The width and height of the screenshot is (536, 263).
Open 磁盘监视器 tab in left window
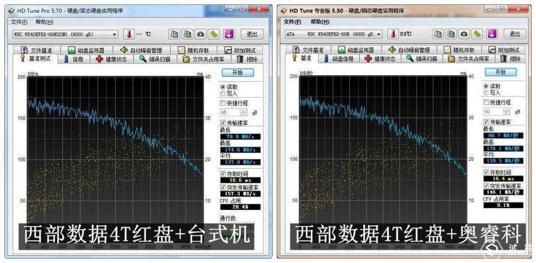(x=86, y=50)
